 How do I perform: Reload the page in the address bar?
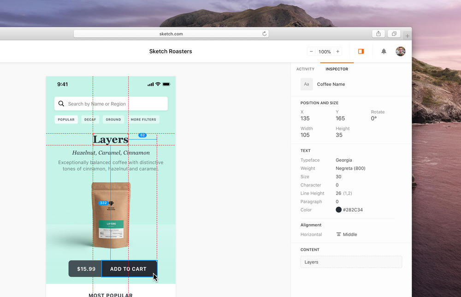[265, 34]
